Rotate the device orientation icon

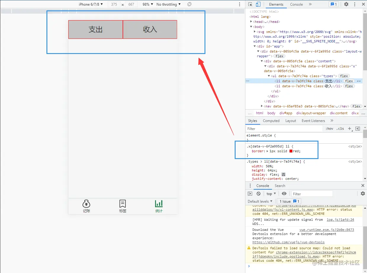(x=189, y=4)
